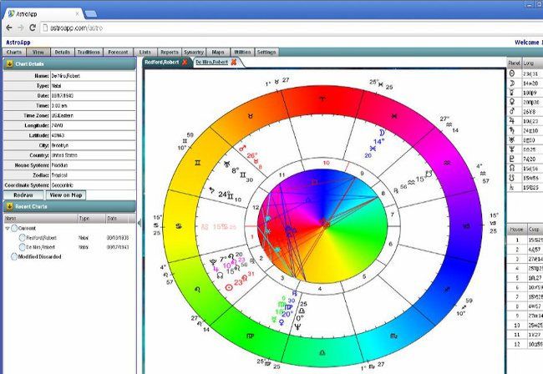
Task: Click the browser back arrow
Action: click(x=8, y=27)
